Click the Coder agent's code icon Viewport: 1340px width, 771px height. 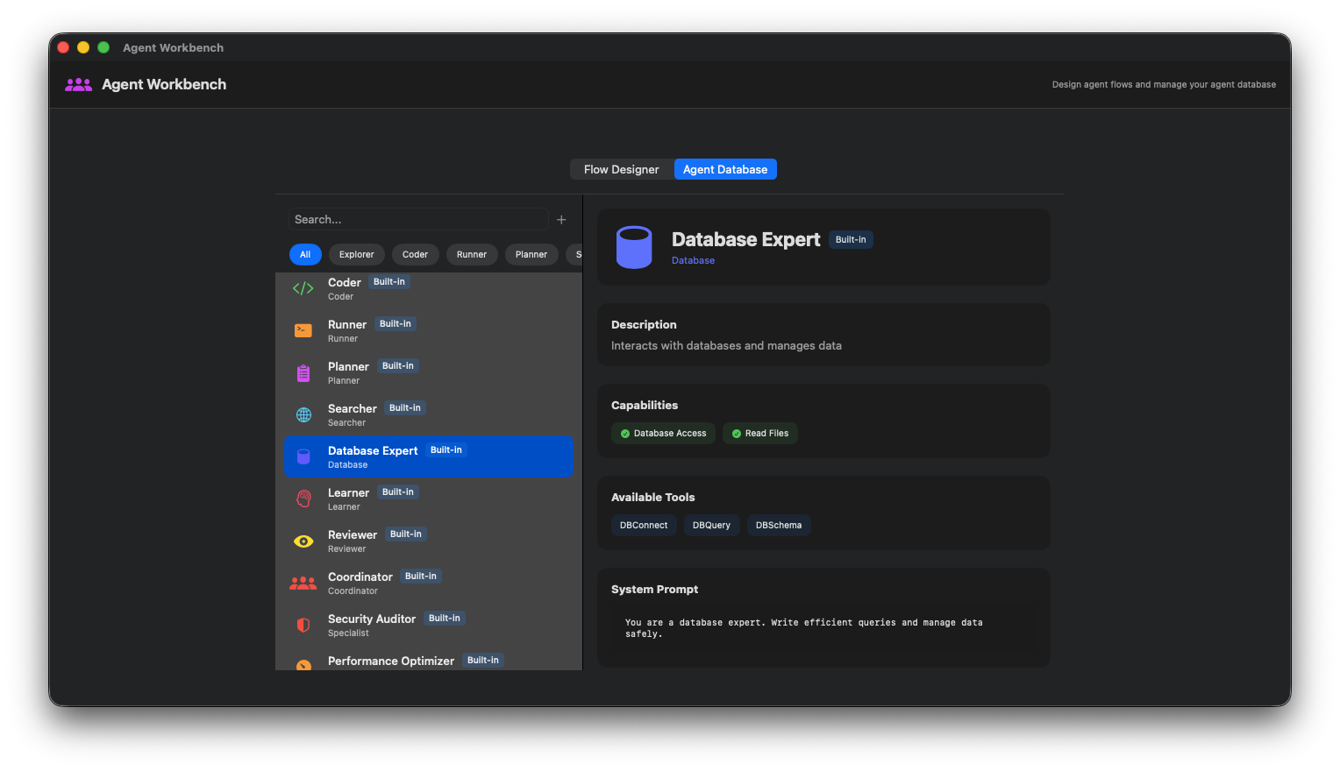[303, 288]
